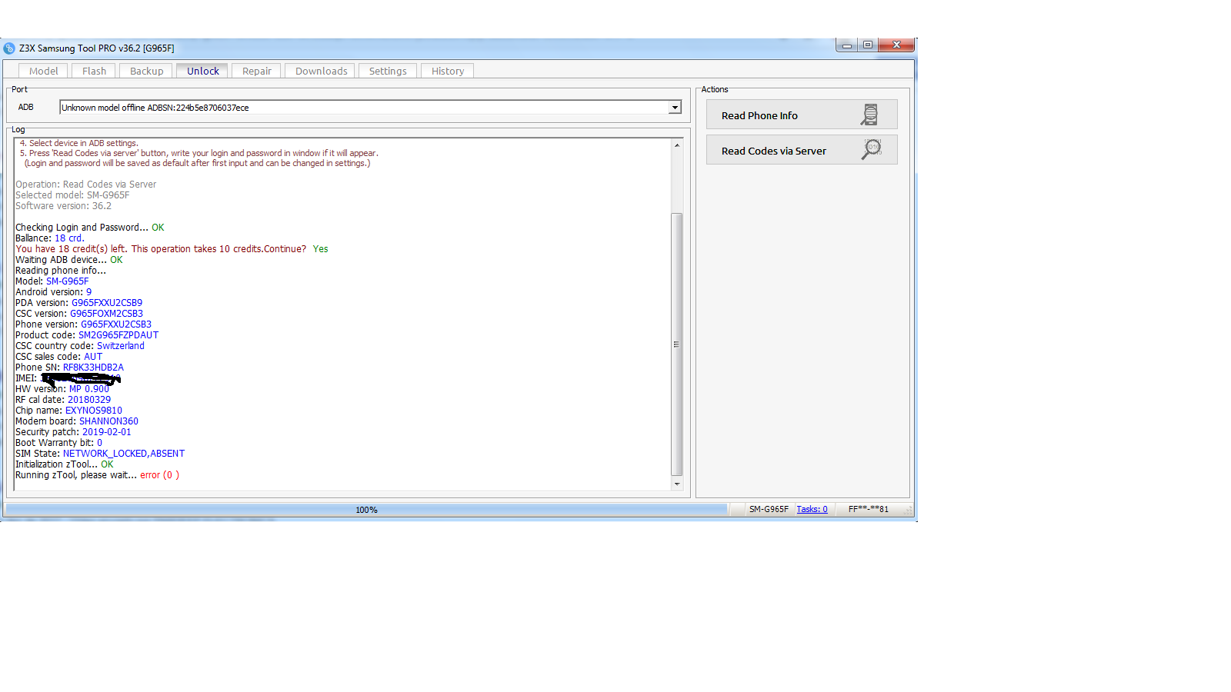1231x692 pixels.
Task: Switch to the Flash tab
Action: [x=94, y=71]
